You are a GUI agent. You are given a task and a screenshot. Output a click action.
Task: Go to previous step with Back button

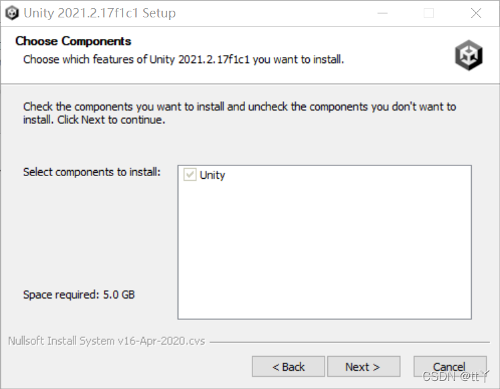click(x=288, y=367)
